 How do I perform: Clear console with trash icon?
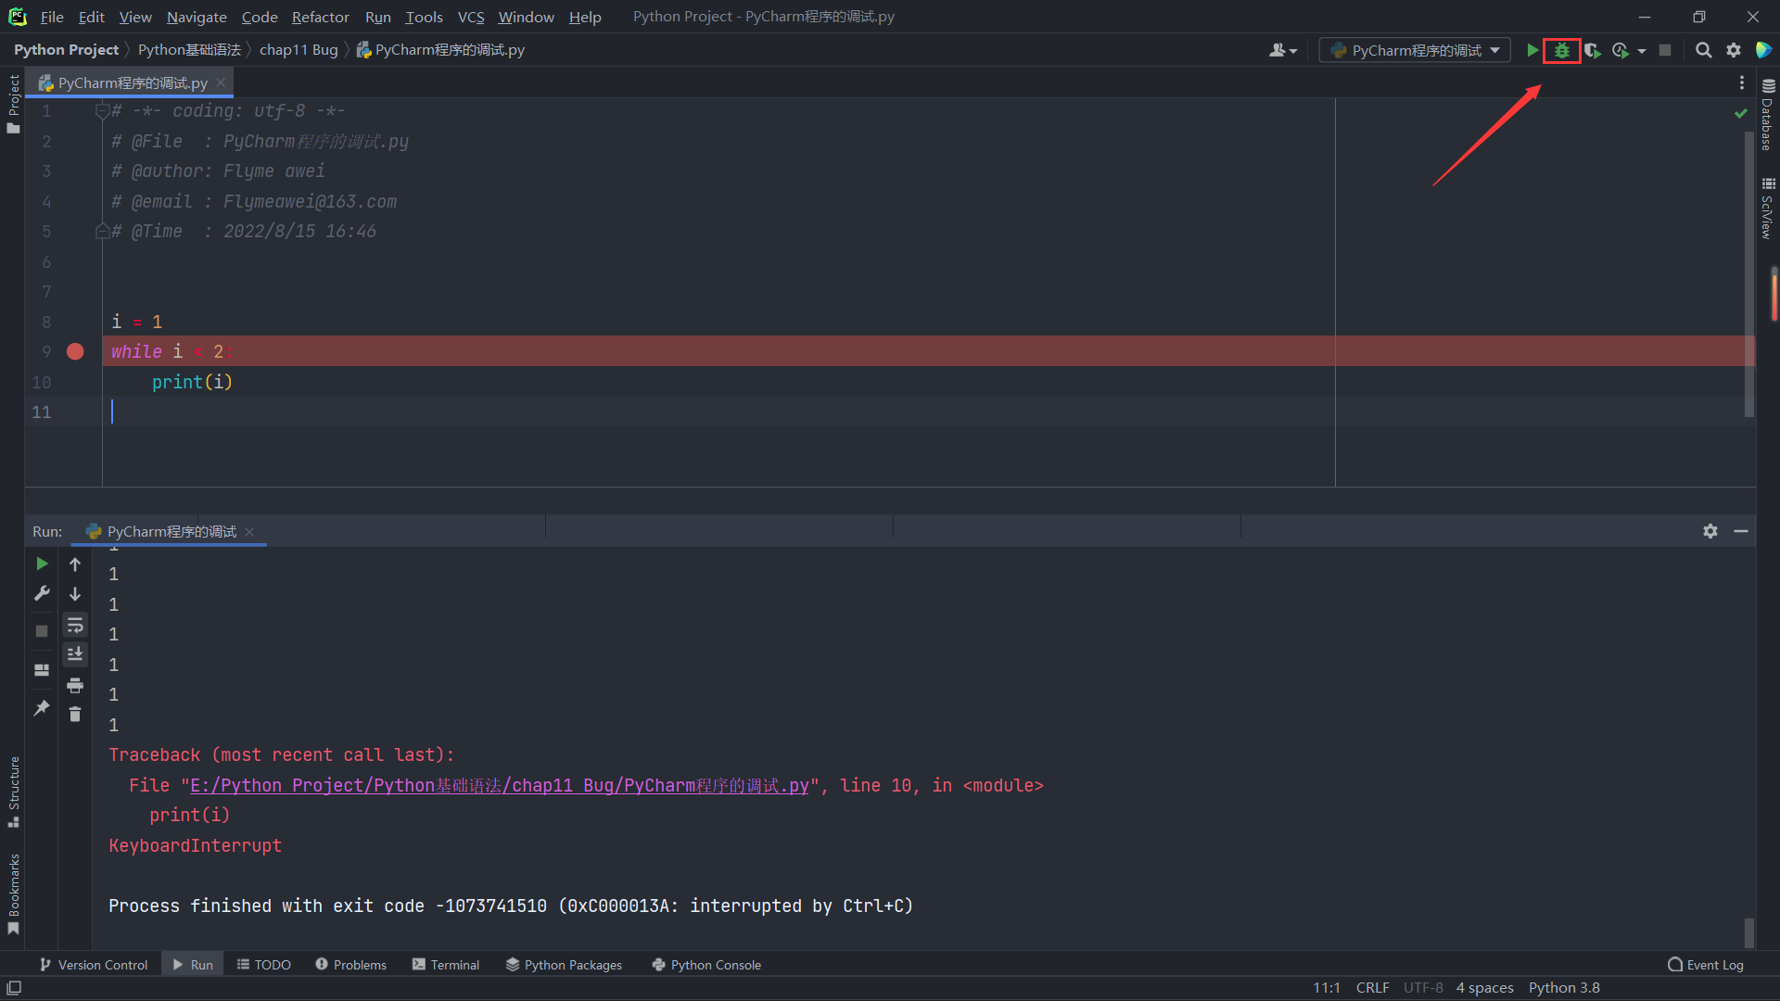(x=75, y=715)
